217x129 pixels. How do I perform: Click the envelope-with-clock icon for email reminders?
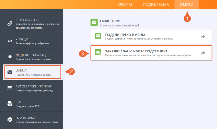pyautogui.click(x=98, y=52)
